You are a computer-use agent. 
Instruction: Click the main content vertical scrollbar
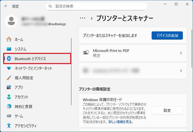tap(192, 48)
